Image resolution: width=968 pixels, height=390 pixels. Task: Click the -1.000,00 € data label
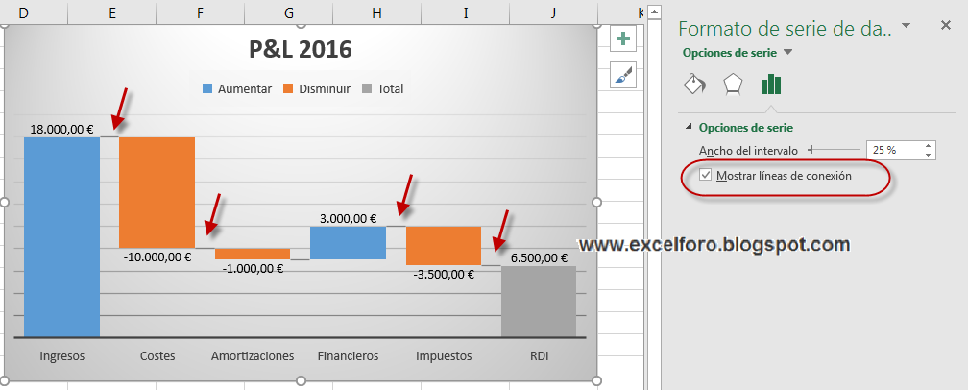pyautogui.click(x=253, y=268)
